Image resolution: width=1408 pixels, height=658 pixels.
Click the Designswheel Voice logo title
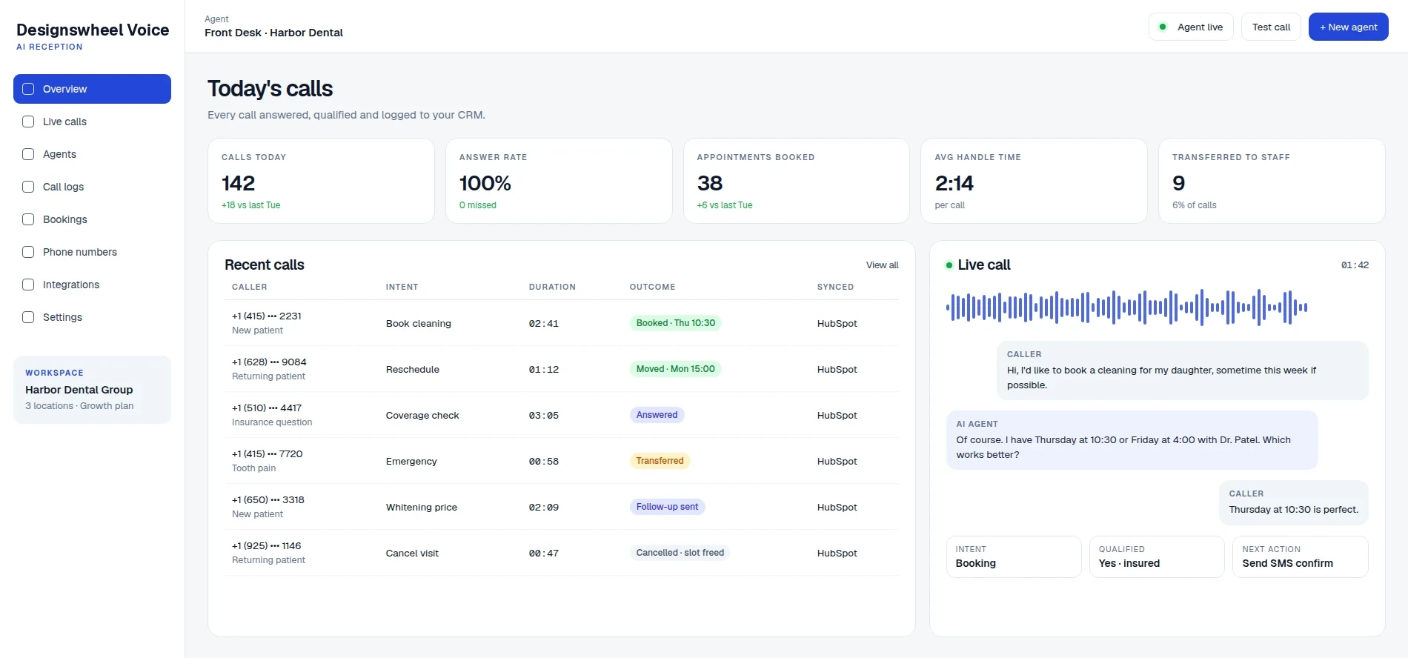click(x=93, y=30)
